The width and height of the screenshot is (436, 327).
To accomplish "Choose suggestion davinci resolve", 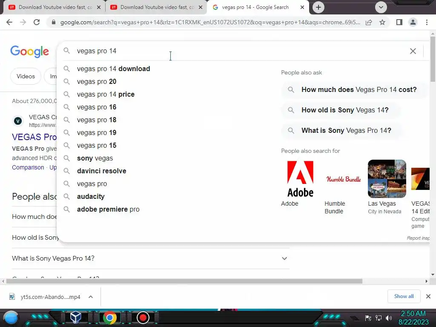I will pyautogui.click(x=101, y=171).
